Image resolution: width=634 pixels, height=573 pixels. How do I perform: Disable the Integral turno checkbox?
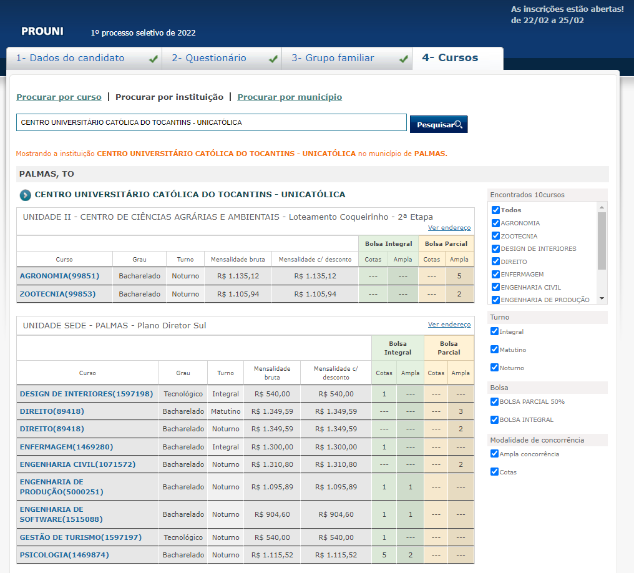[494, 331]
